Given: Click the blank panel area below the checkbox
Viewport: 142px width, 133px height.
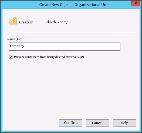Looking at the screenshot, I should [71, 86].
